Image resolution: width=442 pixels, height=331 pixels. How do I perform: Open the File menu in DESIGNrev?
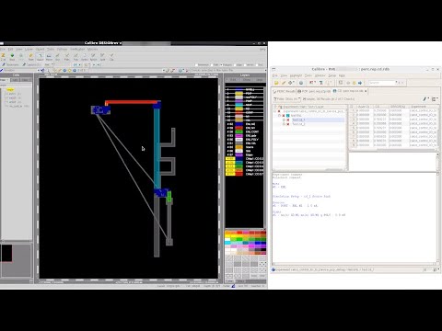pos(3,49)
